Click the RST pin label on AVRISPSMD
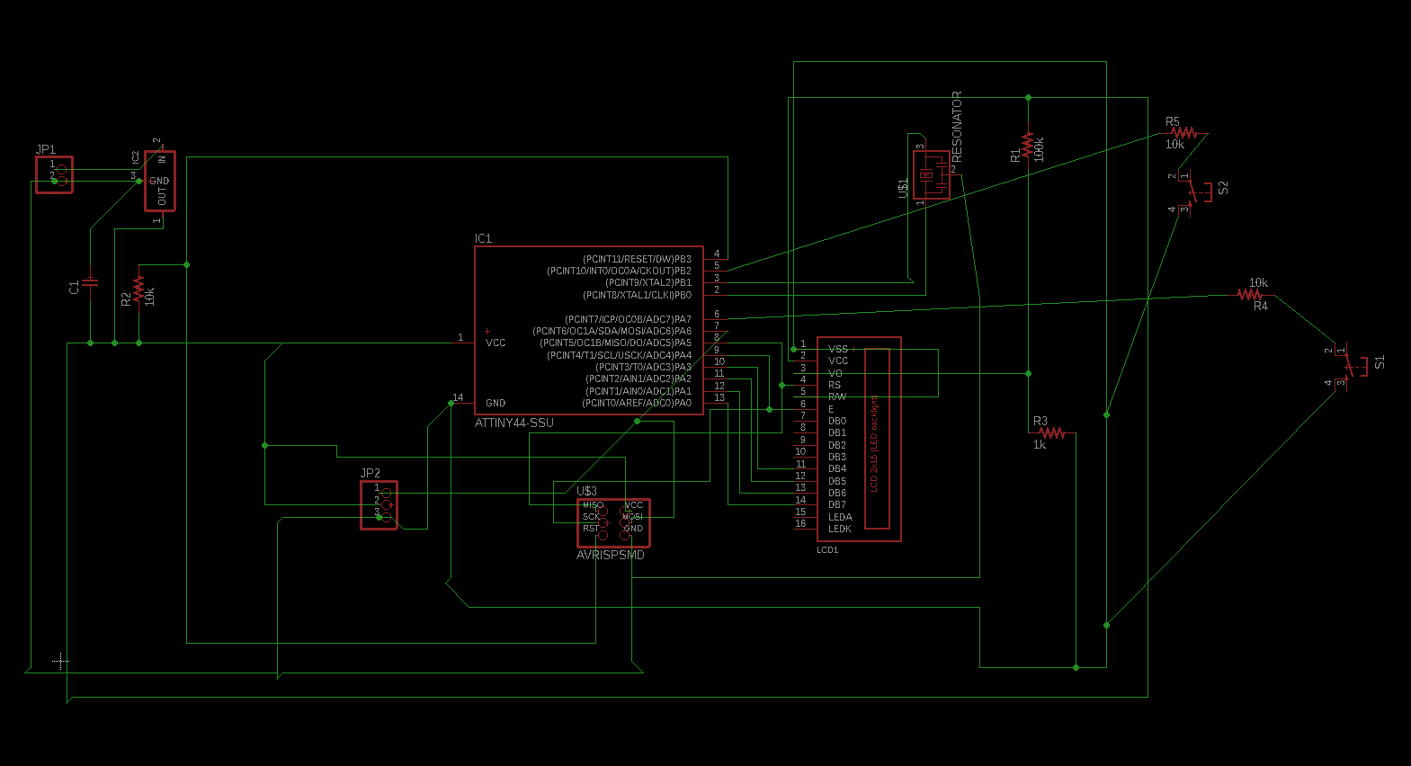This screenshot has height=766, width=1411. point(590,529)
